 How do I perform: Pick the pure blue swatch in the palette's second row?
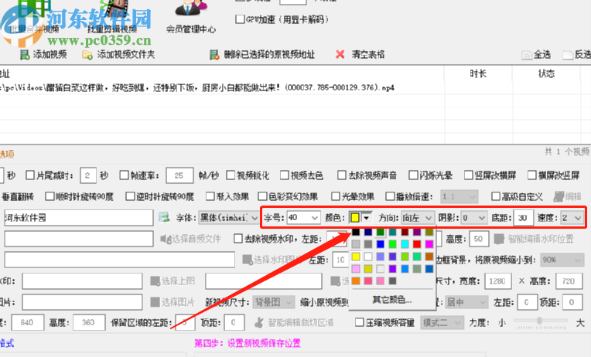click(381, 244)
